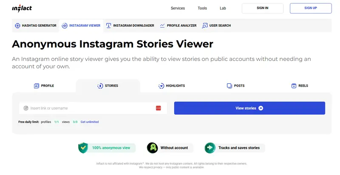Click the Profile Analyzer chart icon

click(162, 25)
